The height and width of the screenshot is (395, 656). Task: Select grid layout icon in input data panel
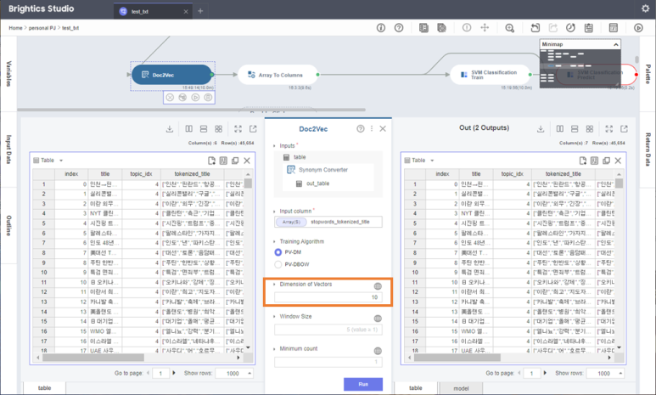[218, 129]
